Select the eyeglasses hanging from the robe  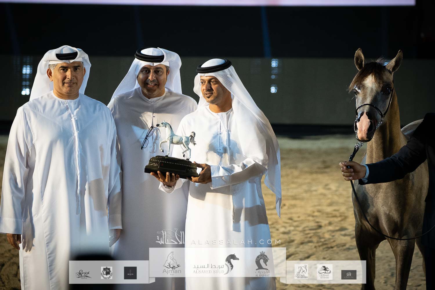click(x=148, y=138)
